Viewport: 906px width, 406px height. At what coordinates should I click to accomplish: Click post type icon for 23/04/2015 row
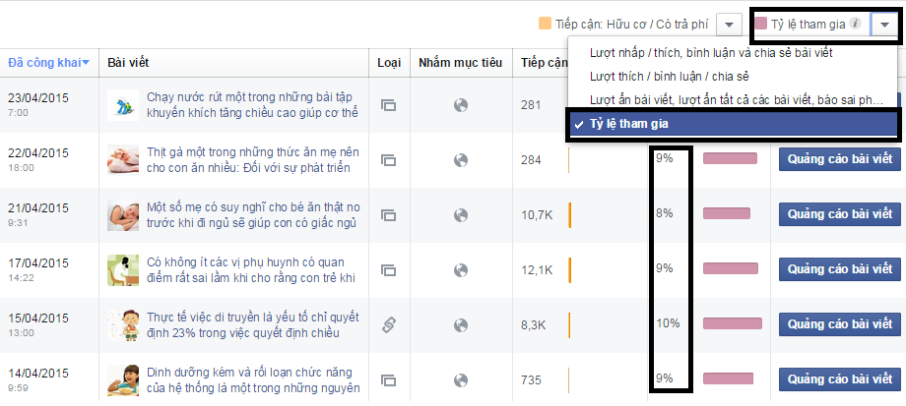(388, 105)
